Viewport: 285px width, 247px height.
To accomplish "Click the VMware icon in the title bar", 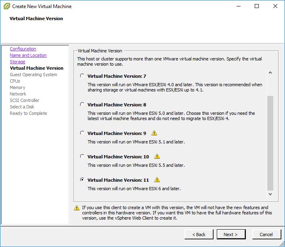I will pos(6,6).
